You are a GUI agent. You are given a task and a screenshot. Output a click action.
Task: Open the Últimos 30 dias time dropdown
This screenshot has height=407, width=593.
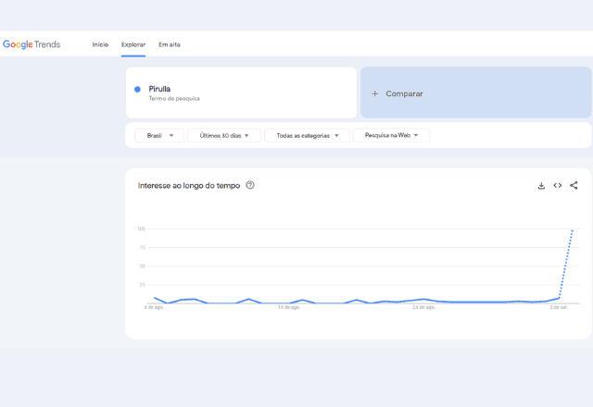(x=224, y=136)
